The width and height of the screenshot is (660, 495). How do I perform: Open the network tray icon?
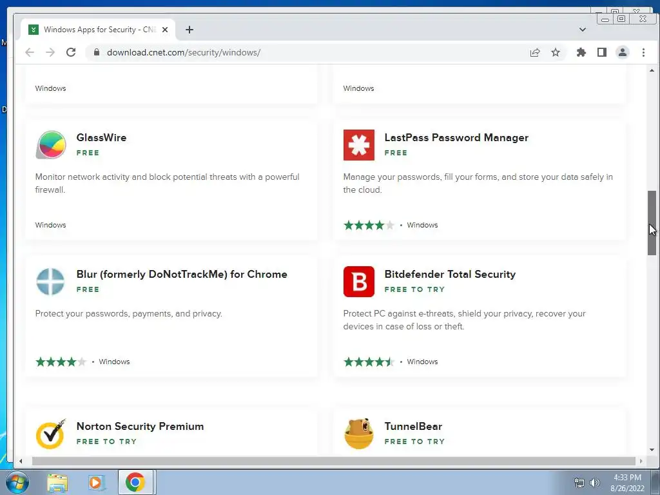[x=579, y=483]
